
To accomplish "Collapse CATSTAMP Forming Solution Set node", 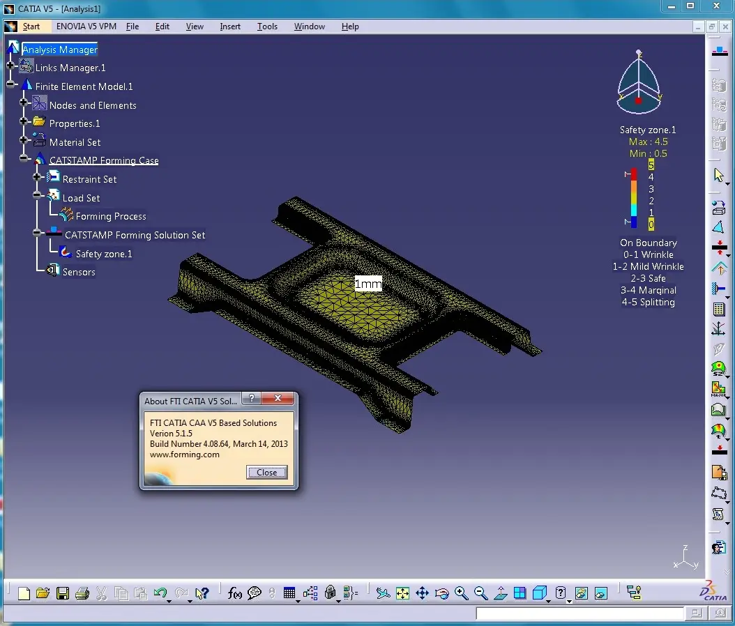I will 37,232.
